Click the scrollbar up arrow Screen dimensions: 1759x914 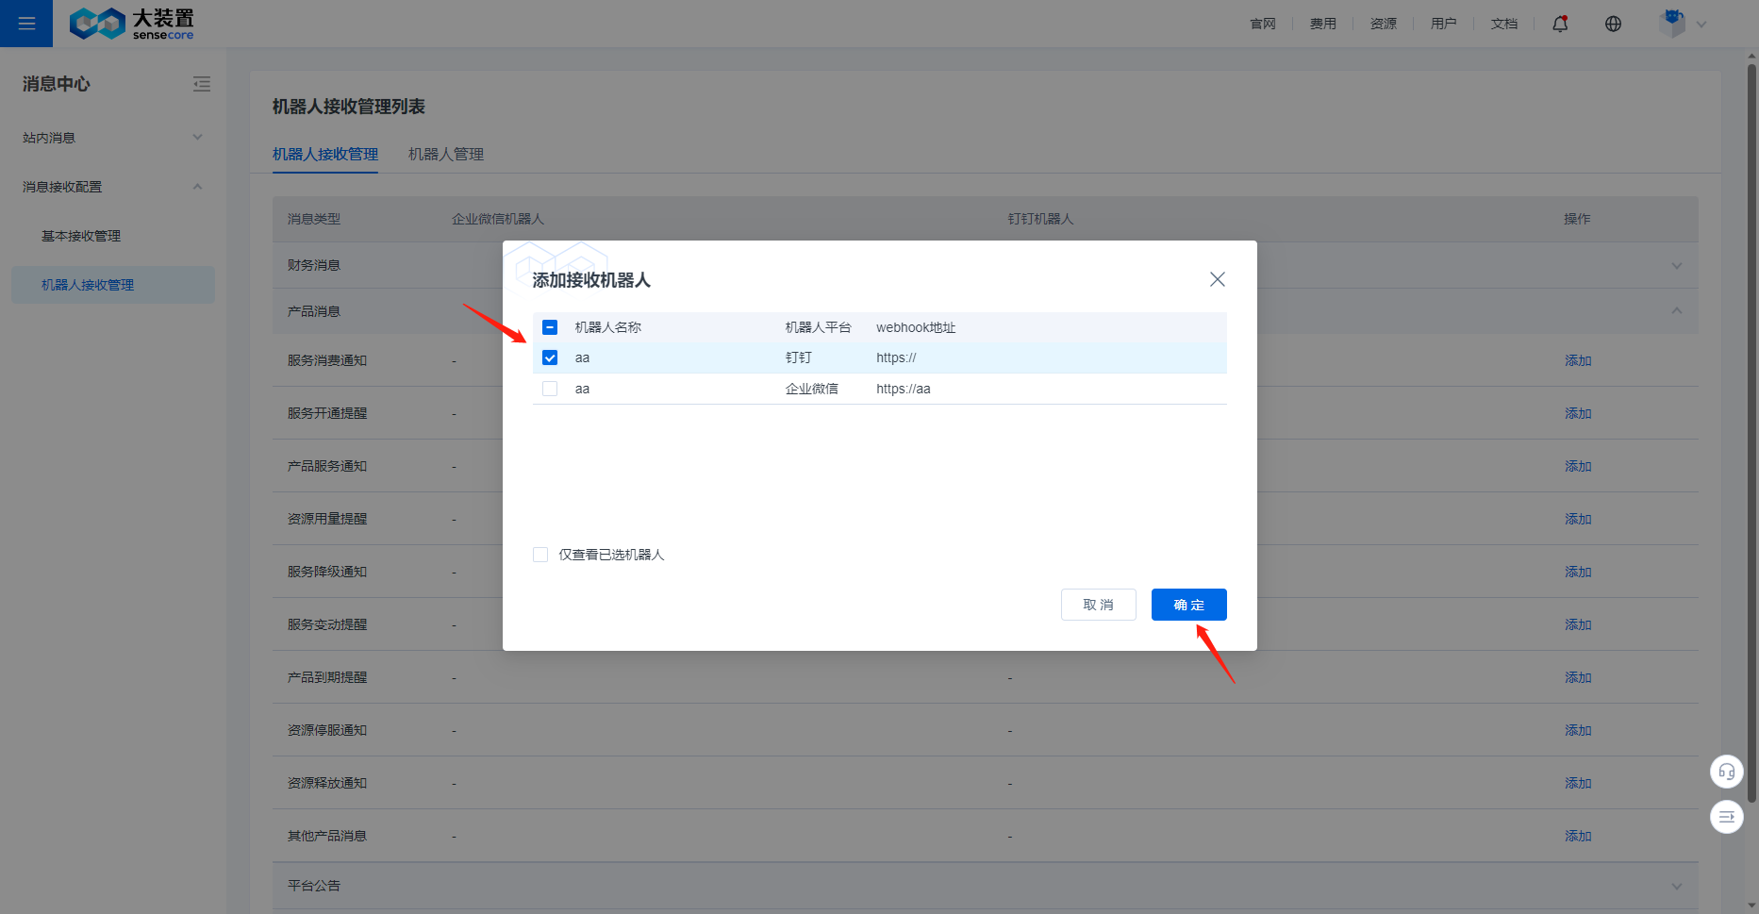pyautogui.click(x=1751, y=55)
